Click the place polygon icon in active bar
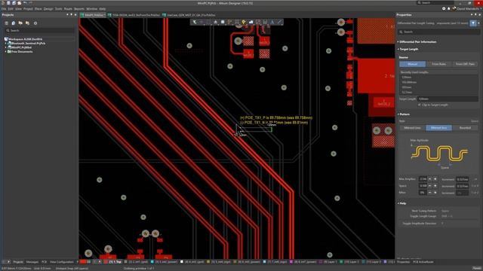This screenshot has height=271, width=483. coord(251,22)
